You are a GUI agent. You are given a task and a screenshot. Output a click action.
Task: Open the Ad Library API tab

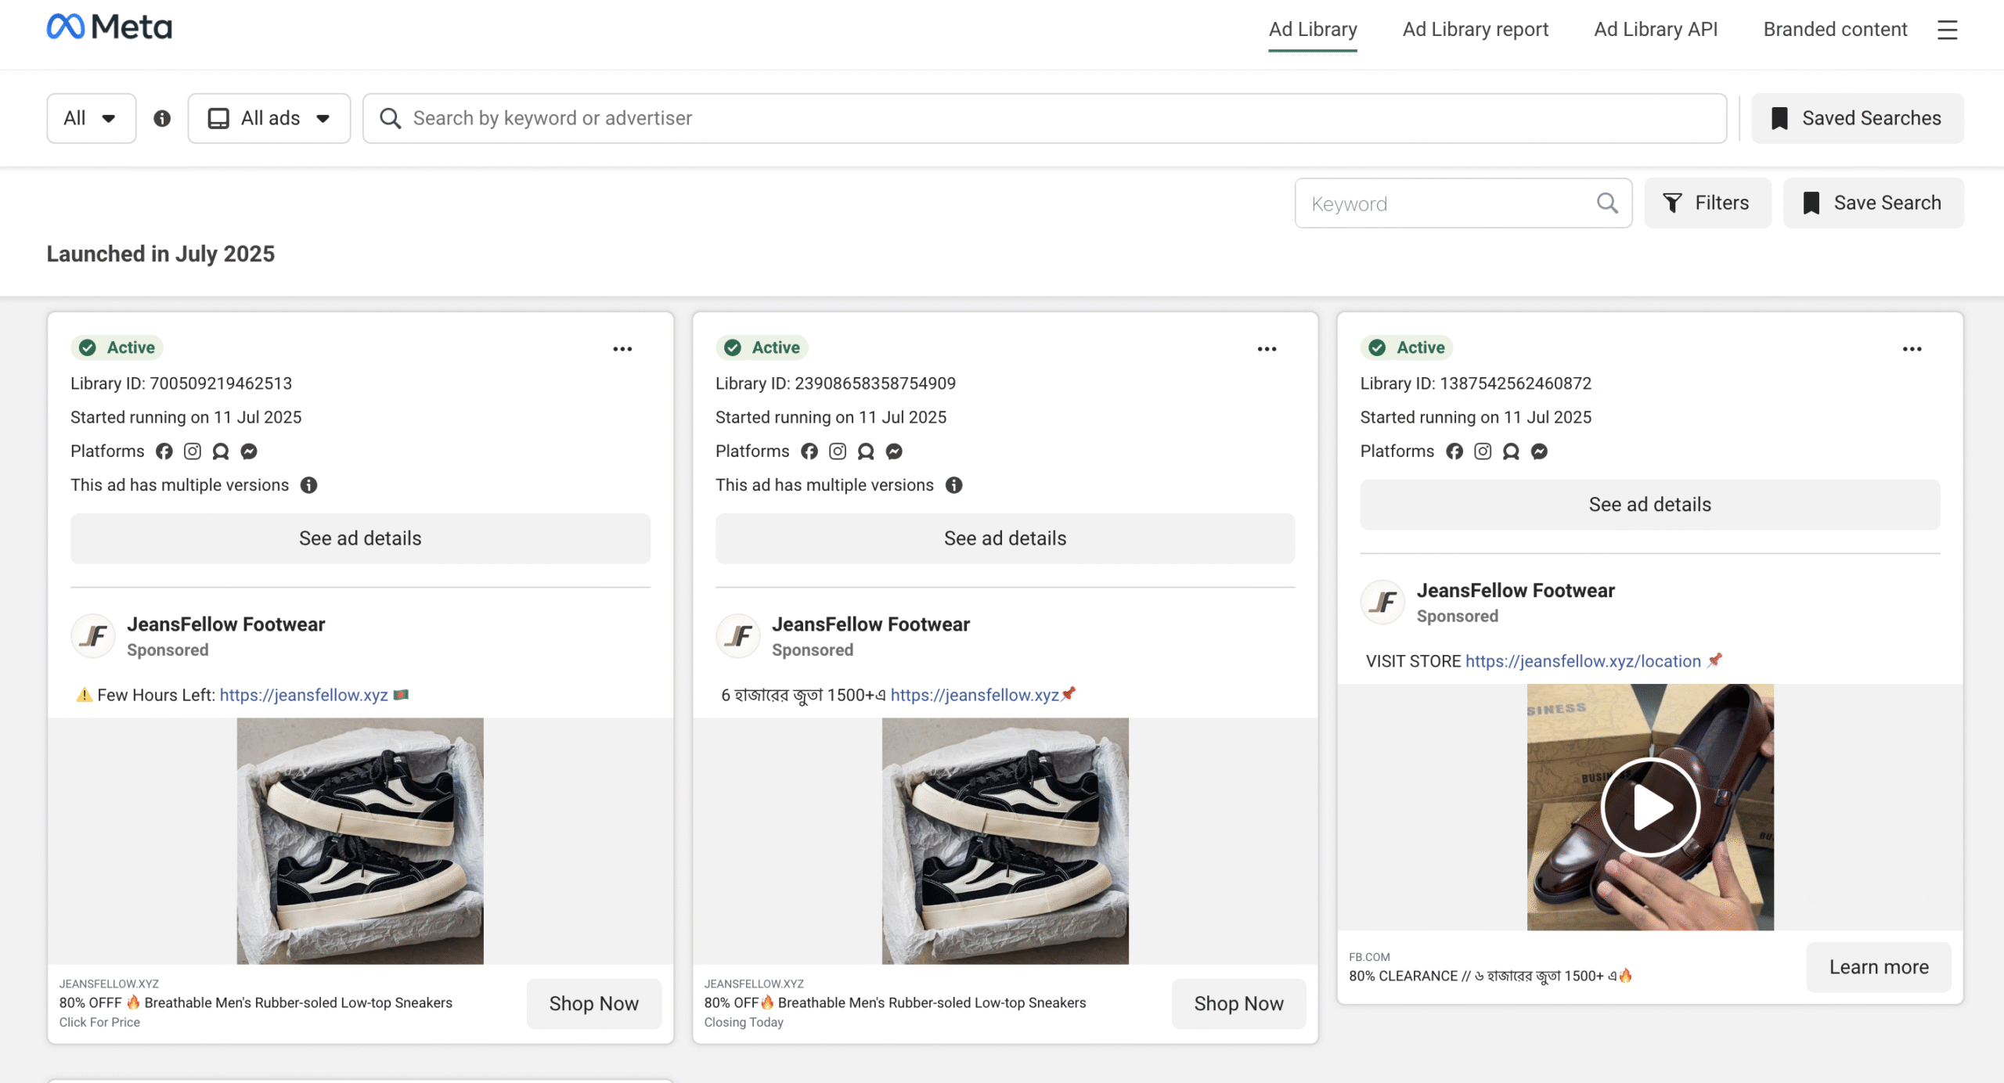[1656, 30]
